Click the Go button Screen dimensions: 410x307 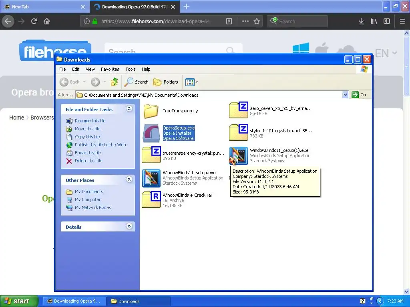pyautogui.click(x=359, y=95)
